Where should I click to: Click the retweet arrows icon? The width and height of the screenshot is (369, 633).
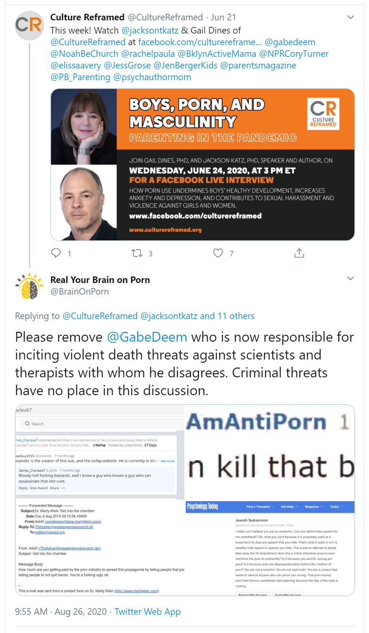(137, 253)
